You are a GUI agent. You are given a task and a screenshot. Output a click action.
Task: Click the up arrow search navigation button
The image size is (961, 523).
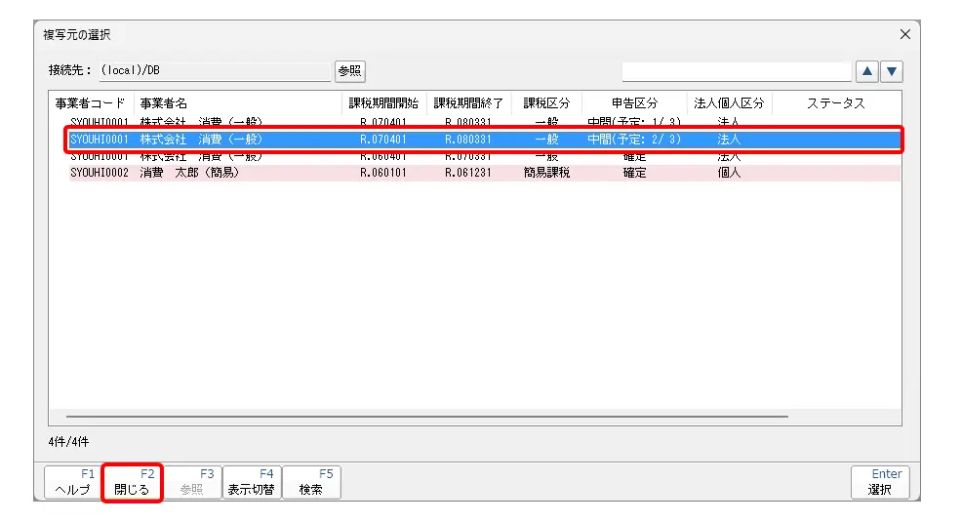point(866,71)
